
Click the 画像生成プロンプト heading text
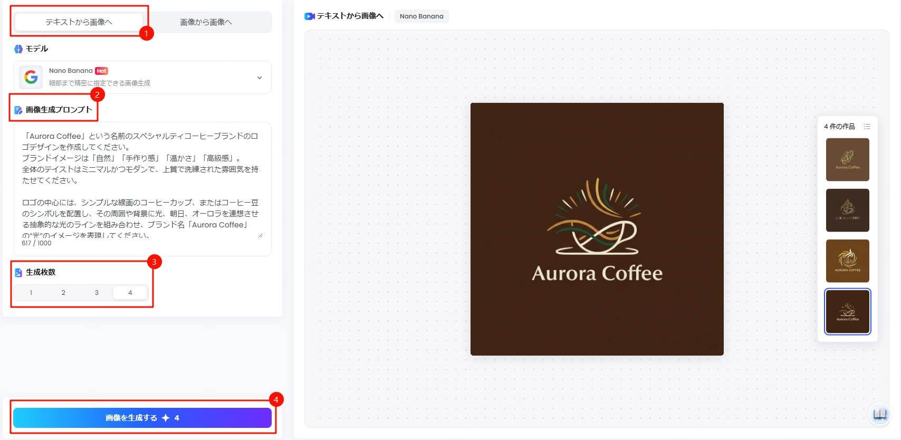(x=59, y=110)
